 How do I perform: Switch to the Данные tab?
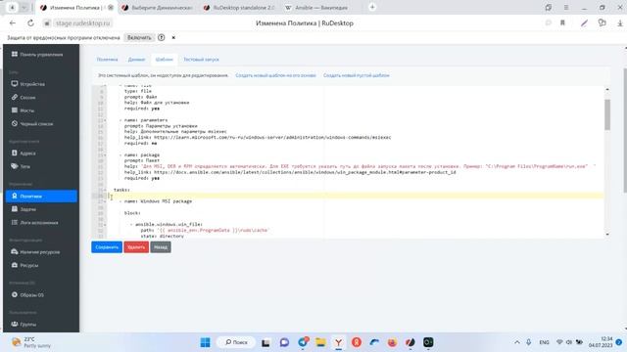136,60
